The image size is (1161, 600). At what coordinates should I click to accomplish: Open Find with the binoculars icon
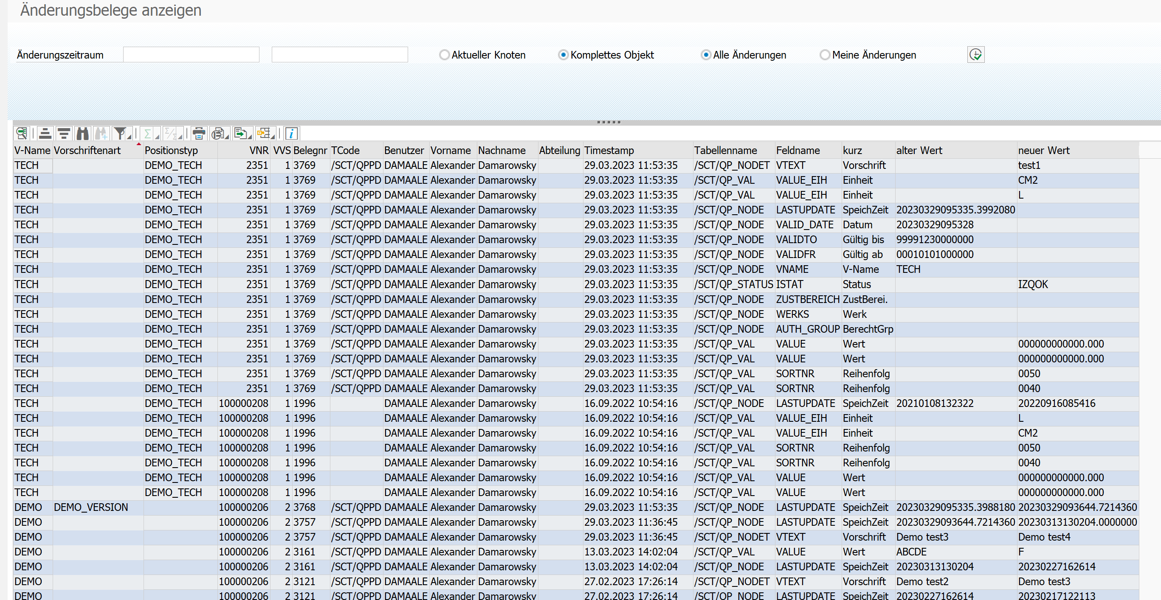(x=82, y=133)
